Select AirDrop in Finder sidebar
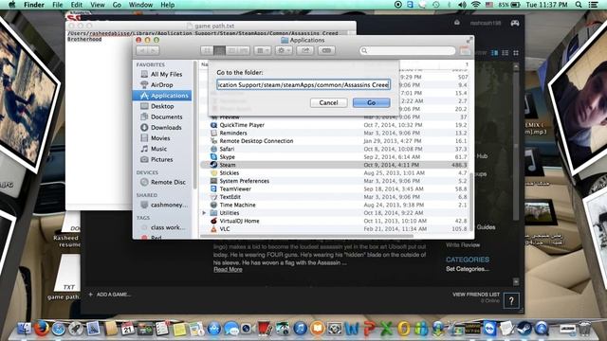The image size is (607, 341). (x=162, y=84)
